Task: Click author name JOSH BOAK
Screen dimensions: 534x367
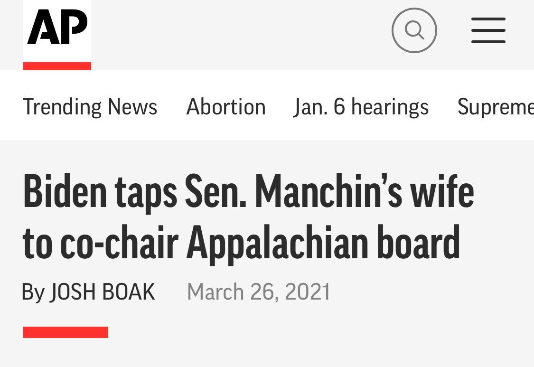Action: coord(103,292)
